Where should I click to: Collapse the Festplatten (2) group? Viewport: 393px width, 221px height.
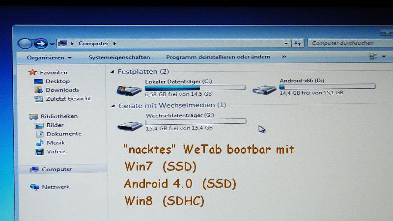point(112,72)
